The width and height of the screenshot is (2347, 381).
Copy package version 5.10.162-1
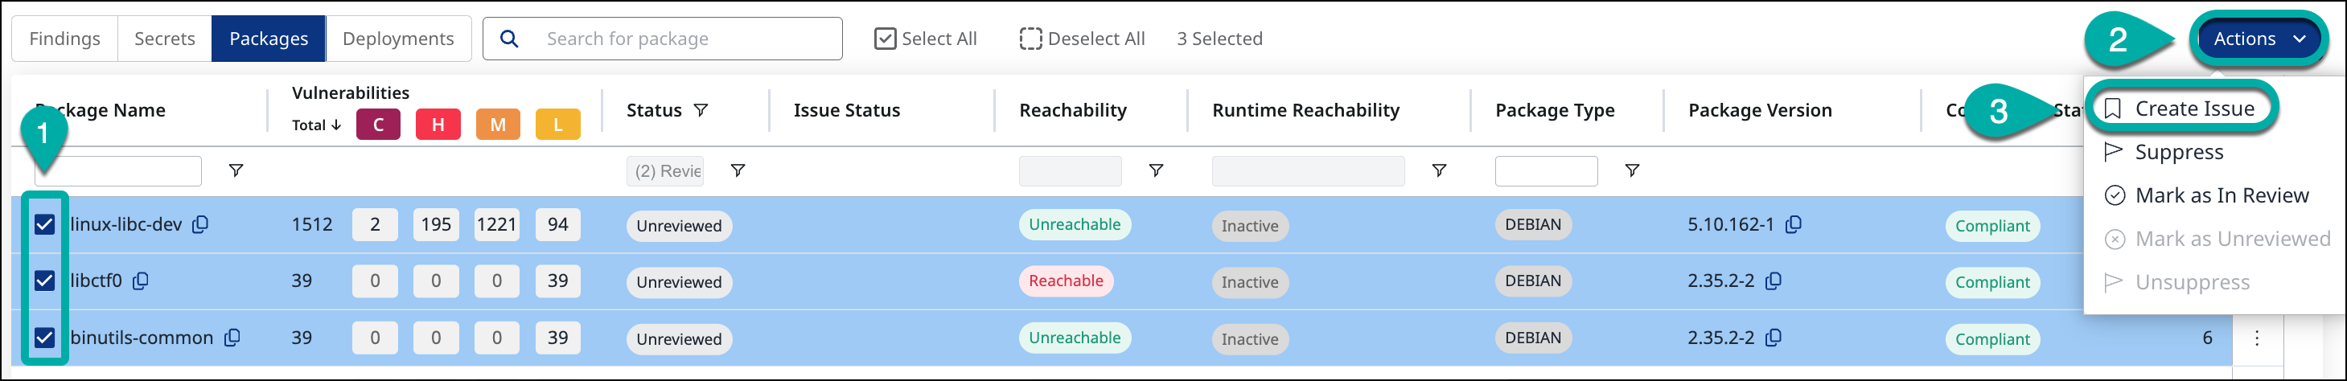pos(1793,224)
